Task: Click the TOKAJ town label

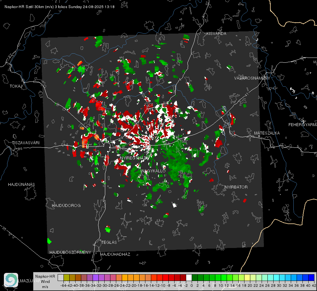Action: click(16, 86)
